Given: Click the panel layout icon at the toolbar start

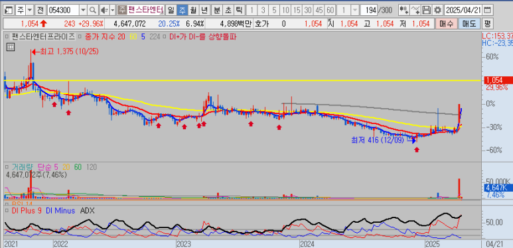Looking at the screenshot, I should [9, 11].
